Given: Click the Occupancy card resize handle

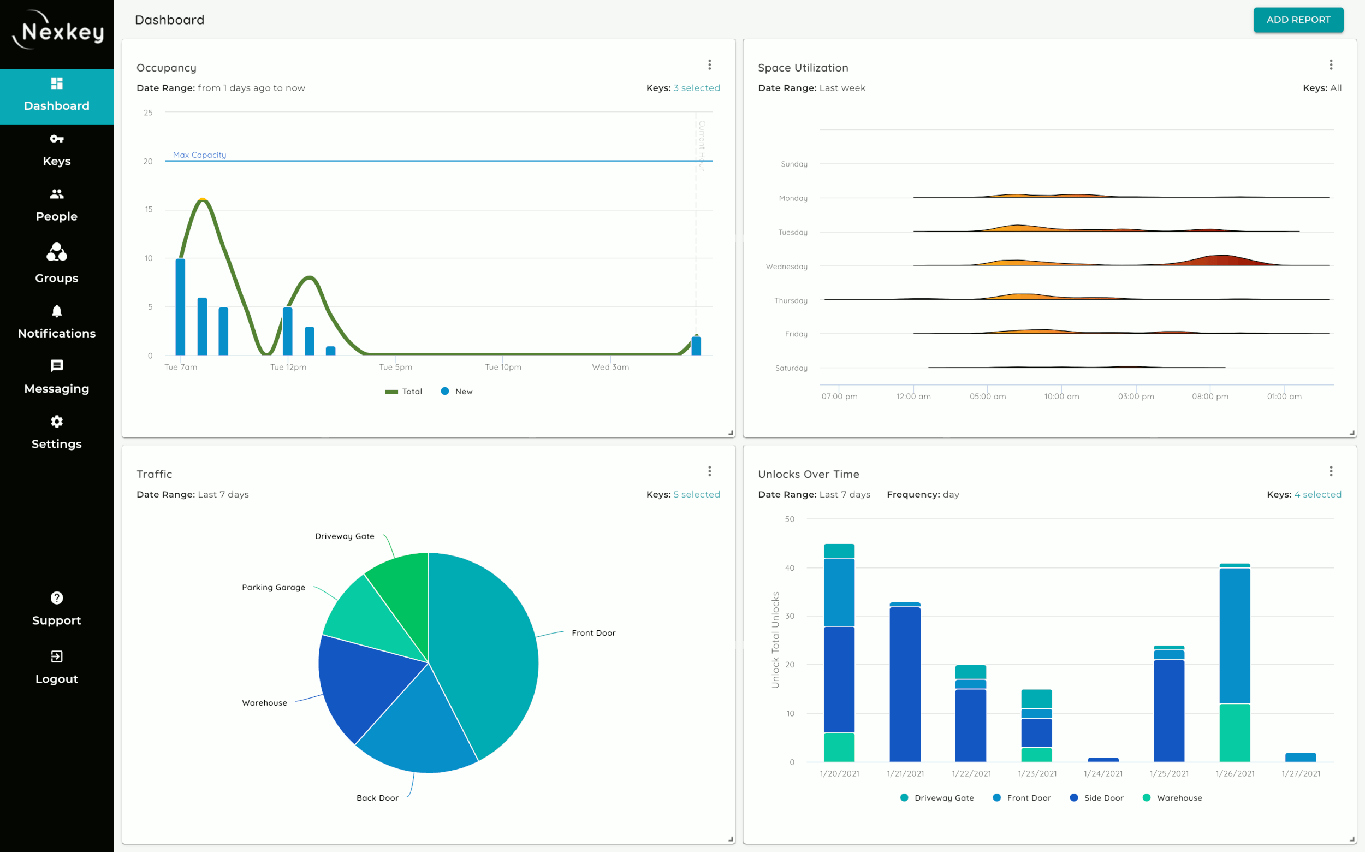Looking at the screenshot, I should (731, 433).
